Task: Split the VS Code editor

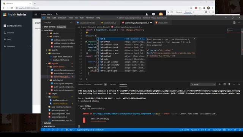Action: pos(234,22)
